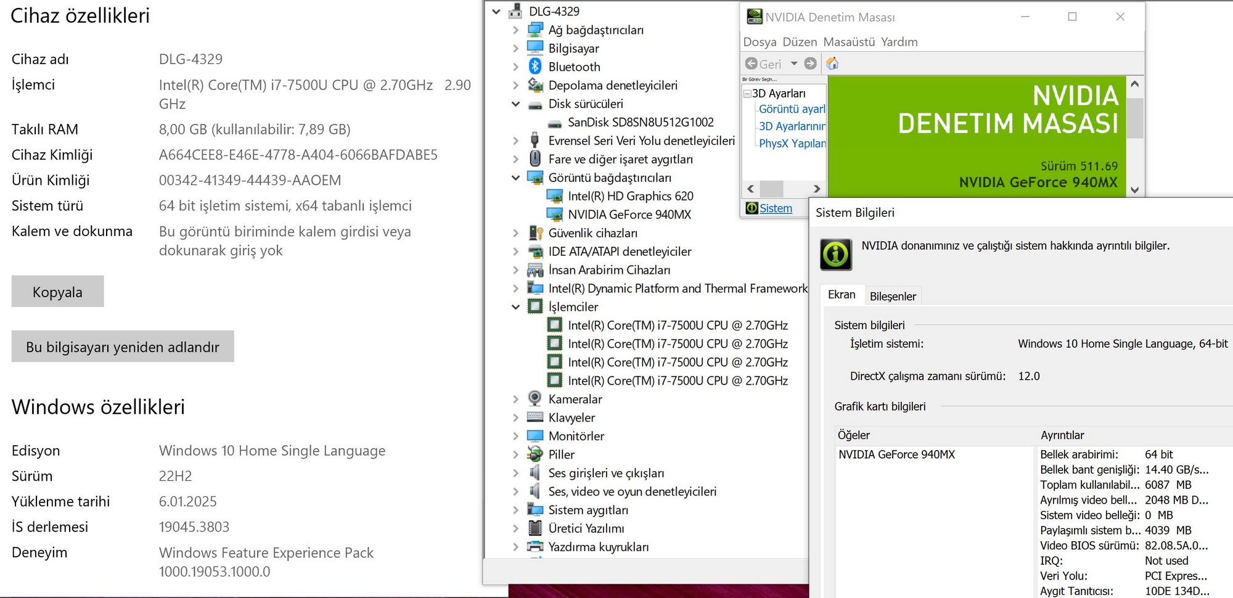Collapse the İşlemciler processors node

click(x=516, y=307)
